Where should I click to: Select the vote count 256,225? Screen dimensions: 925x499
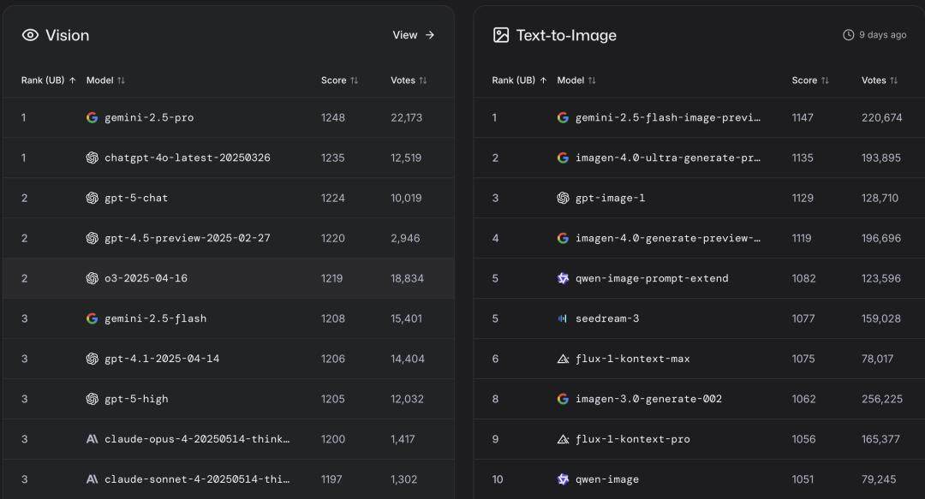pyautogui.click(x=881, y=399)
